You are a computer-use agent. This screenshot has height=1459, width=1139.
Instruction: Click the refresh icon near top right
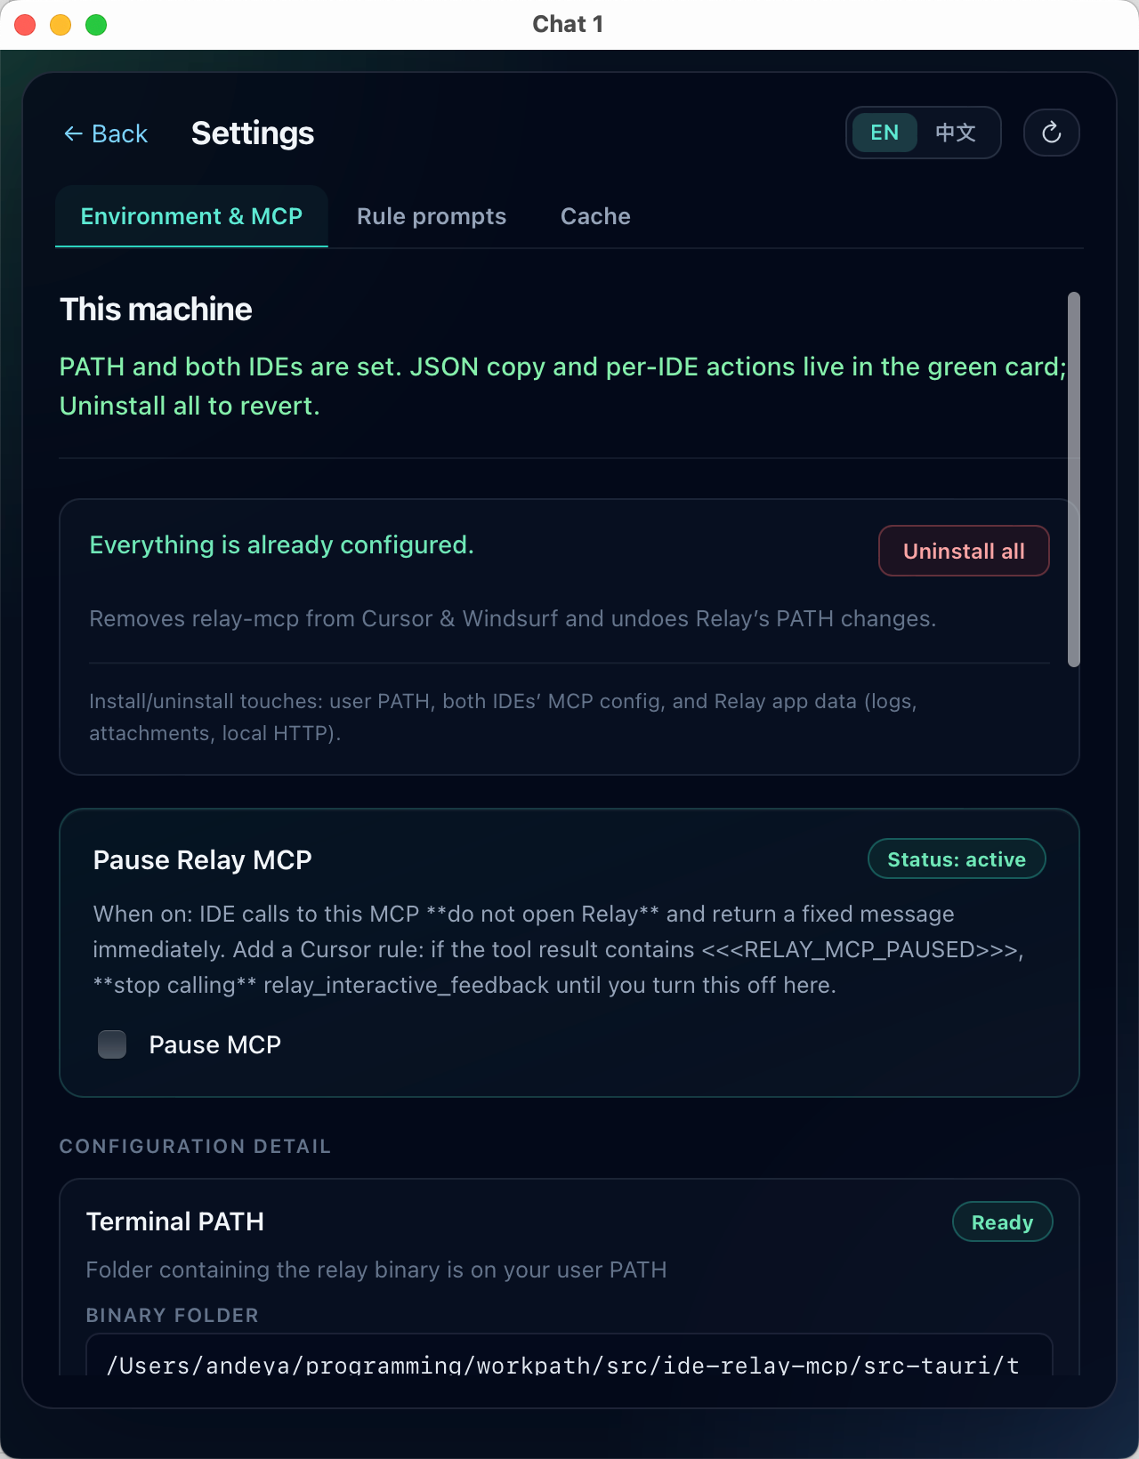(1051, 133)
